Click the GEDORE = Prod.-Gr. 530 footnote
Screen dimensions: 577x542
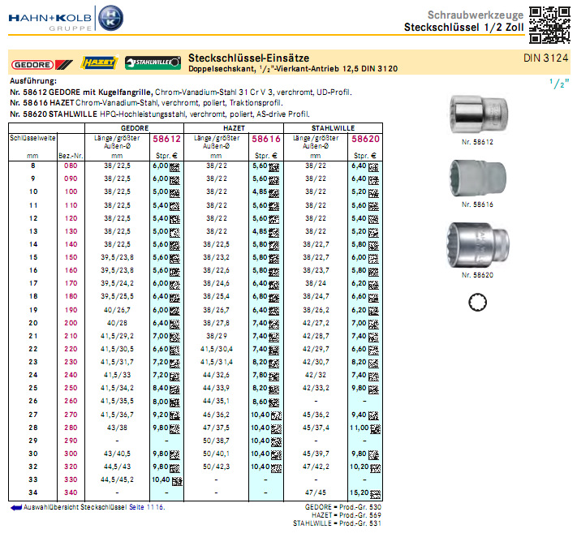click(343, 507)
